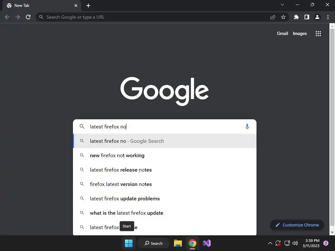Select 'latest firefox no - Google Search' suggestion
The height and width of the screenshot is (251, 335).
[x=165, y=141]
